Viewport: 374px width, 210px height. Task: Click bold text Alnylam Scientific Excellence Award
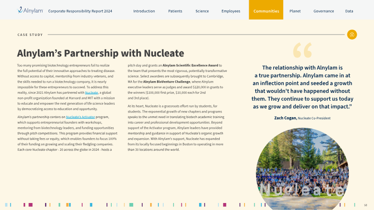click(190, 65)
